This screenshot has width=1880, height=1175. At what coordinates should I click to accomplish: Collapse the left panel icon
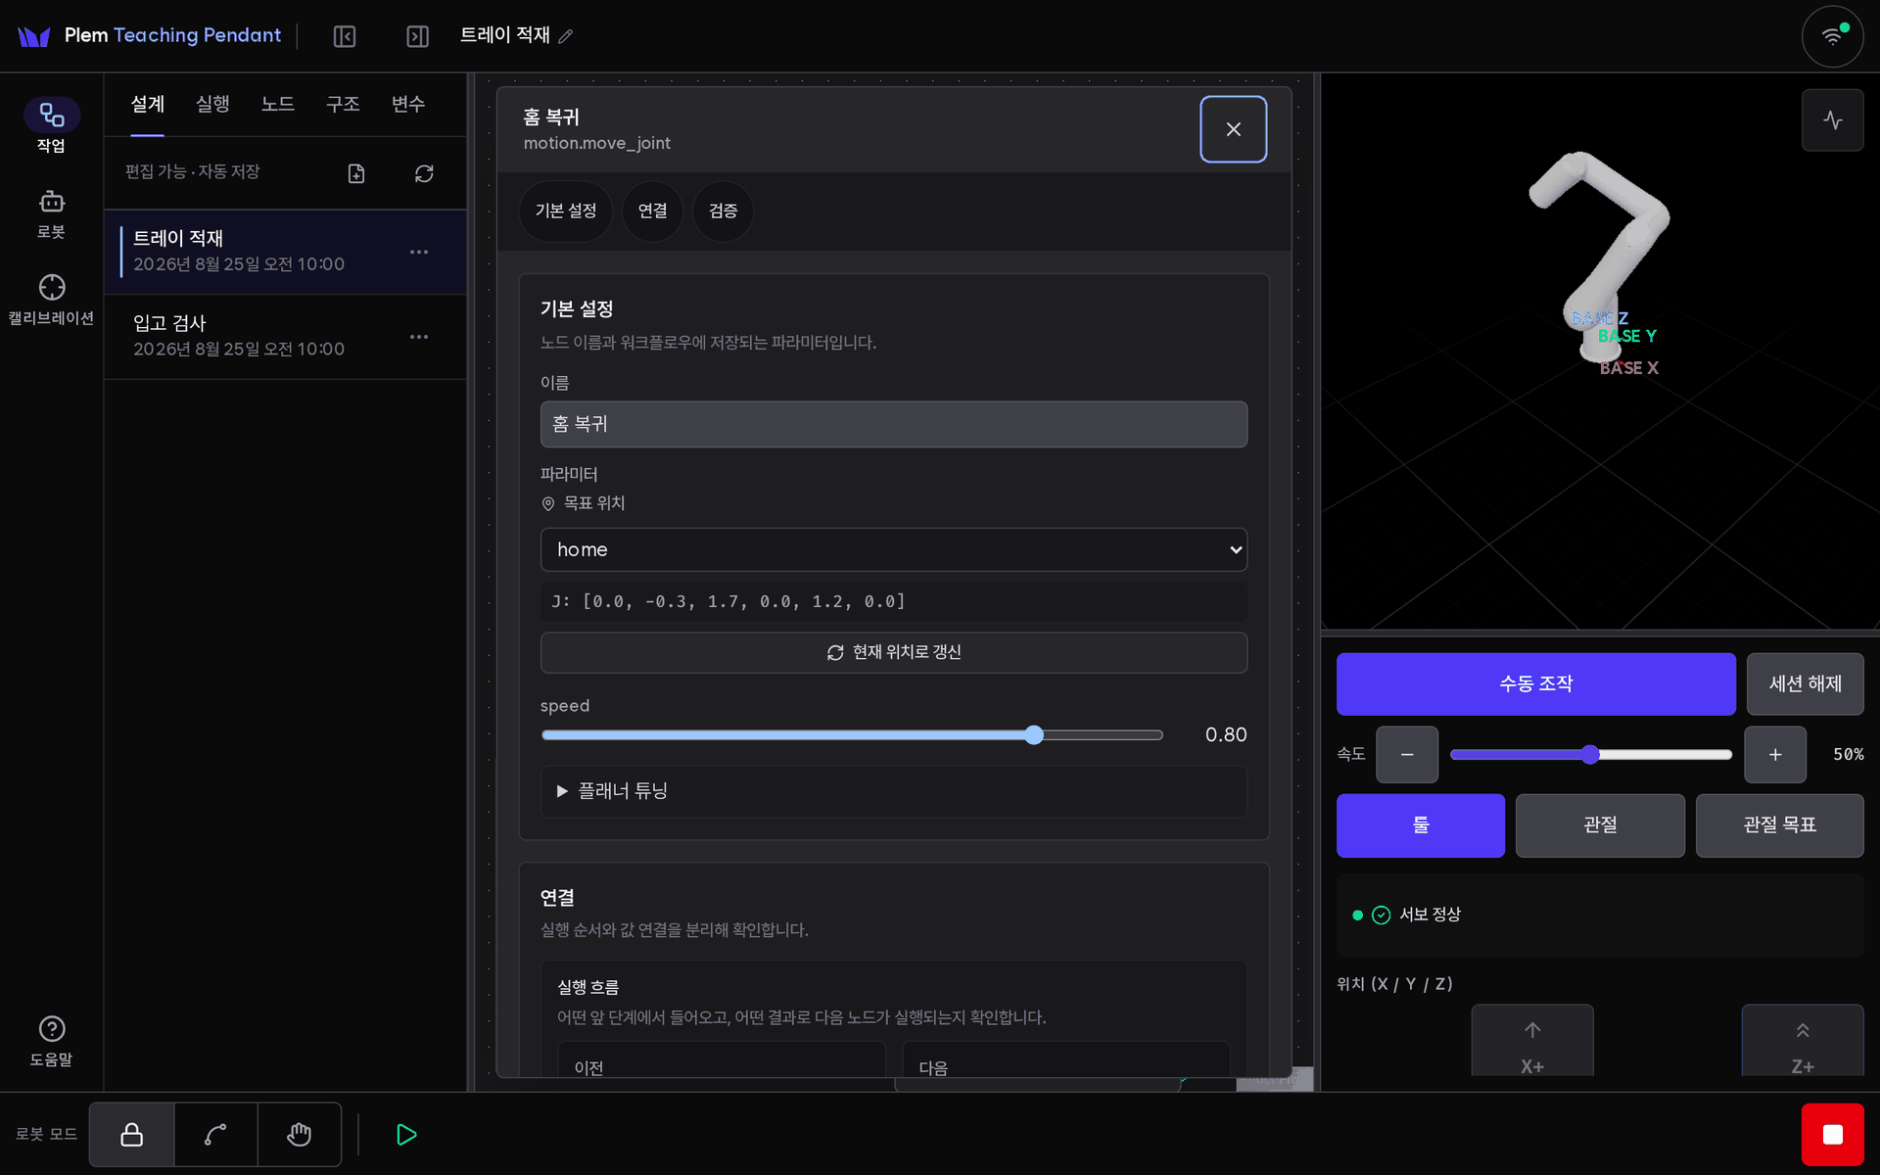(345, 36)
